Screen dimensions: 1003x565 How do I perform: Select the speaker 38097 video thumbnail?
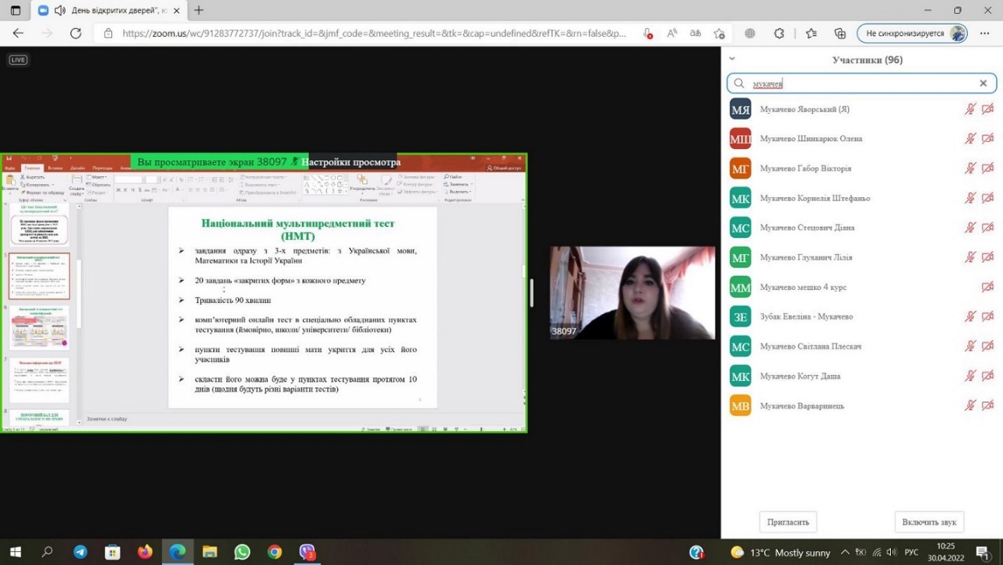[632, 293]
